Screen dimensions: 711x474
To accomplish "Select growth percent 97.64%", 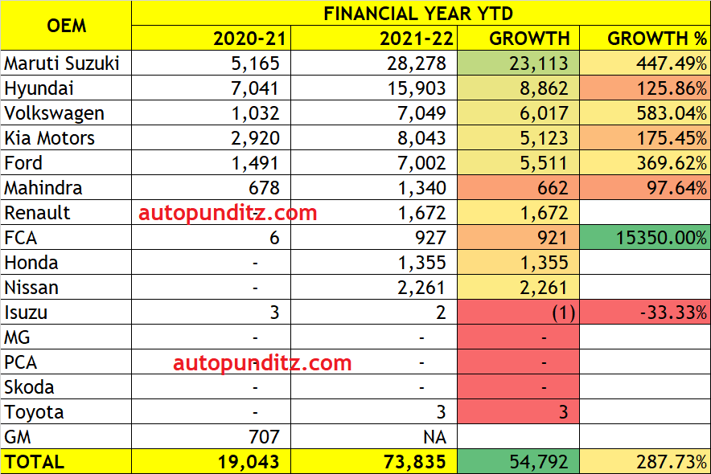I will pos(645,187).
